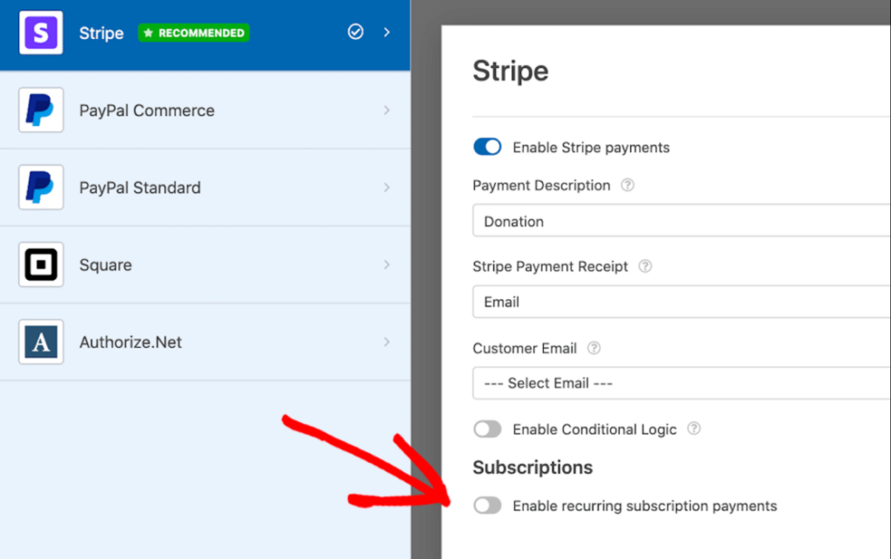Select the Square payment icon
891x559 pixels.
tap(40, 264)
